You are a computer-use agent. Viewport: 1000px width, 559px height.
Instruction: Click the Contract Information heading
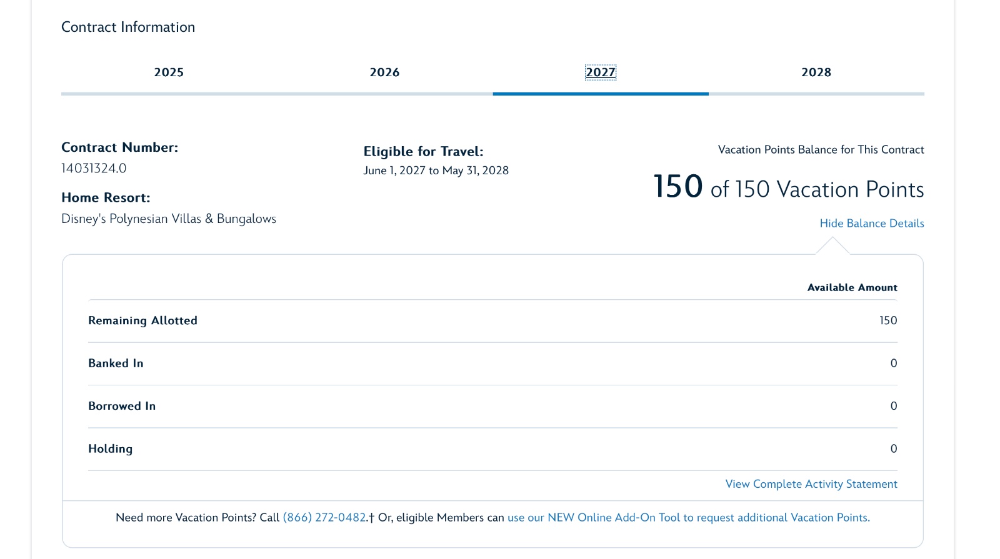point(128,27)
